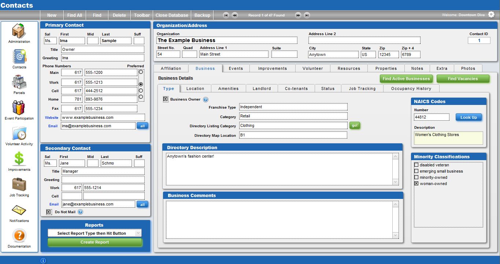Open the Landlord sub-tab
Image resolution: width=500 pixels, height=264 pixels.
[x=262, y=88]
